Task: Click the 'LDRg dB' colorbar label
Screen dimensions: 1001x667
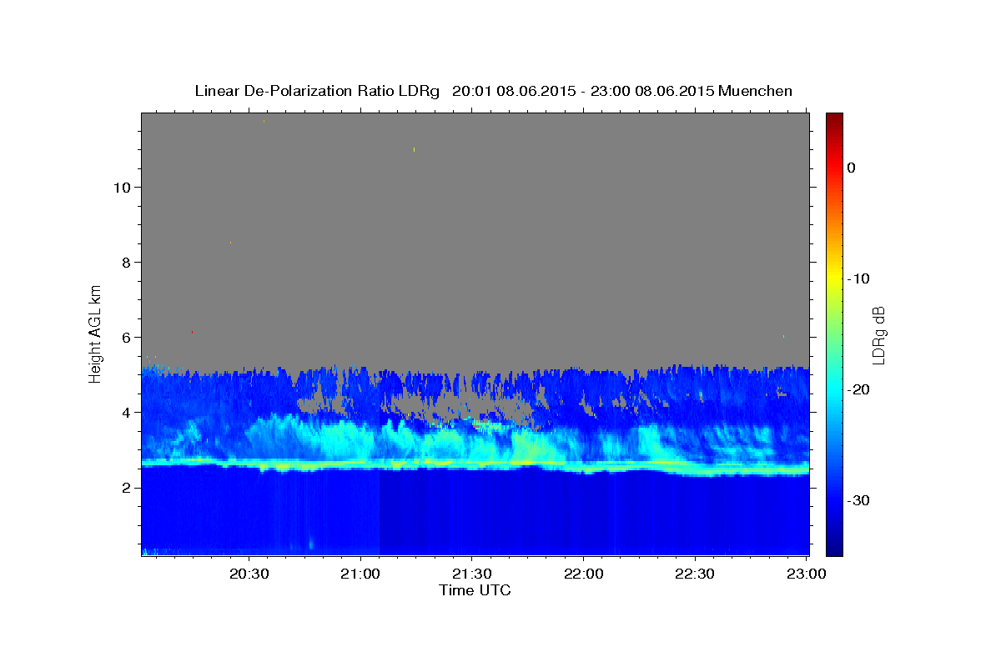Action: [x=878, y=334]
